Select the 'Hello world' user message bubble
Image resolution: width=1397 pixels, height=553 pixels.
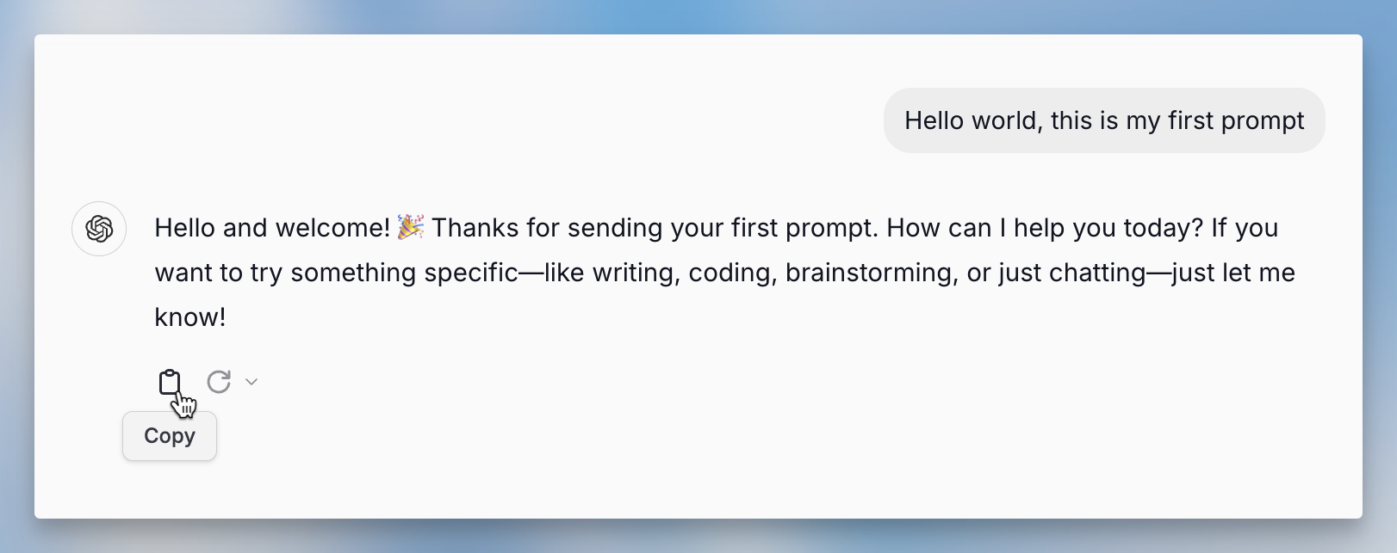click(1104, 120)
